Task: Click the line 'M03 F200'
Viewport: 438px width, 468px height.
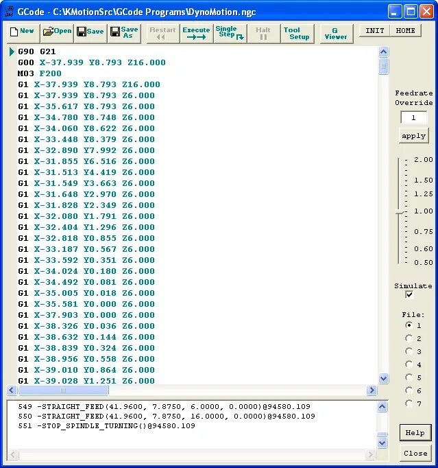Action: pyautogui.click(x=40, y=73)
